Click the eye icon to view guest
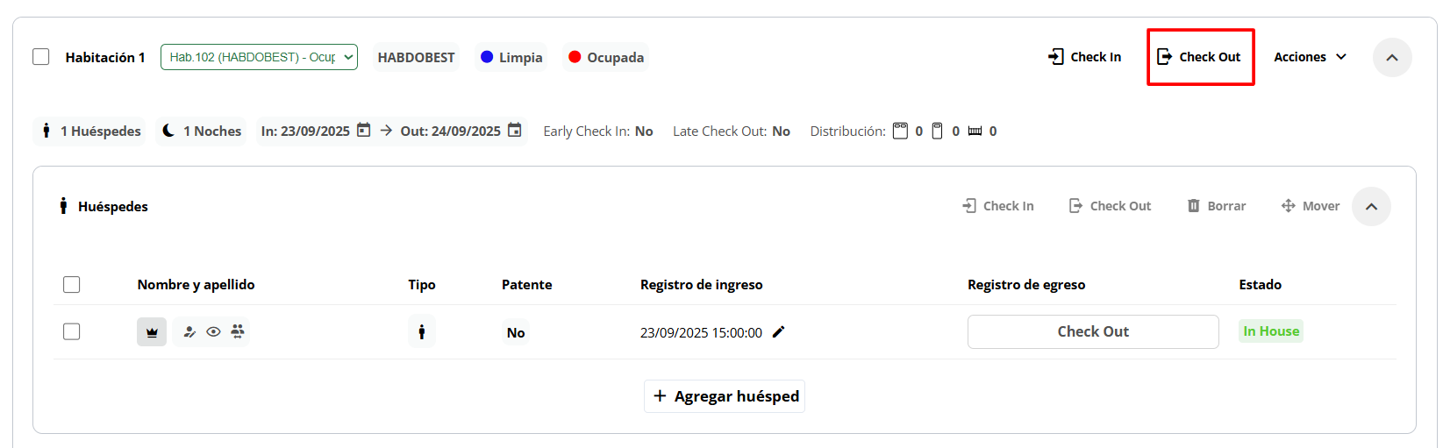 [x=213, y=331]
